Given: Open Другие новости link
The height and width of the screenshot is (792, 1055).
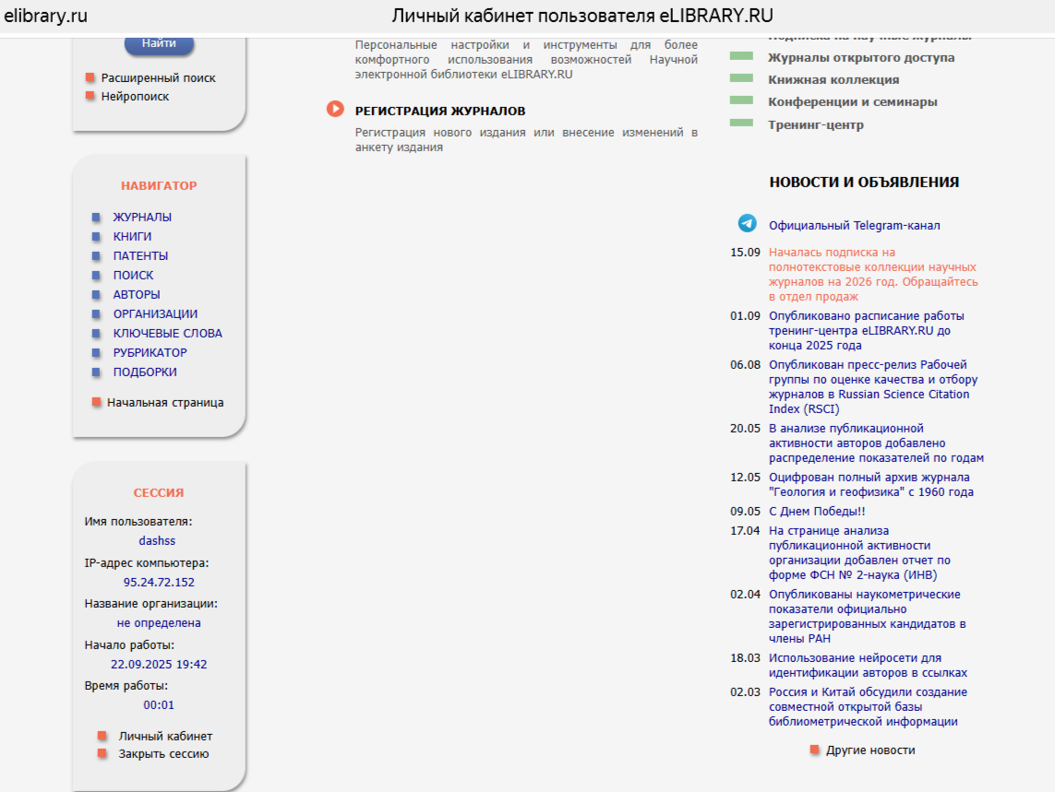Looking at the screenshot, I should [869, 751].
